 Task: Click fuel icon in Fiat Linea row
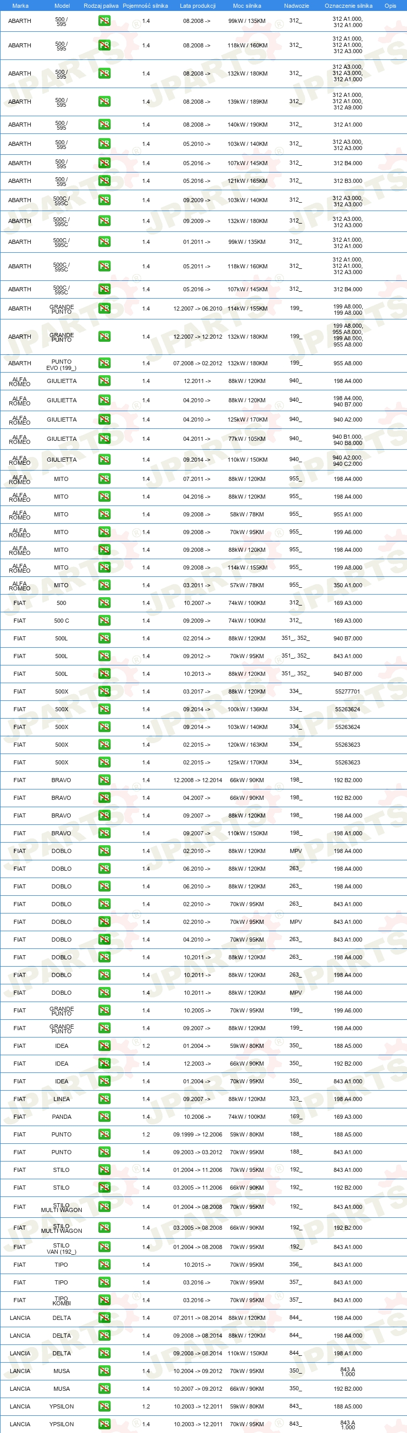105,1099
